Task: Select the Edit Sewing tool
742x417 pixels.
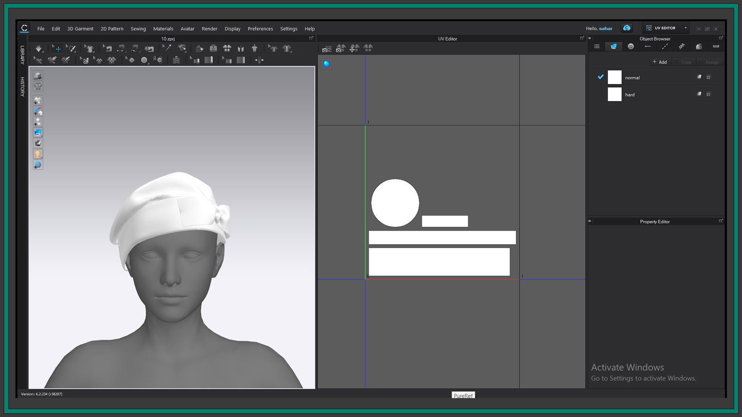Action: [x=108, y=49]
